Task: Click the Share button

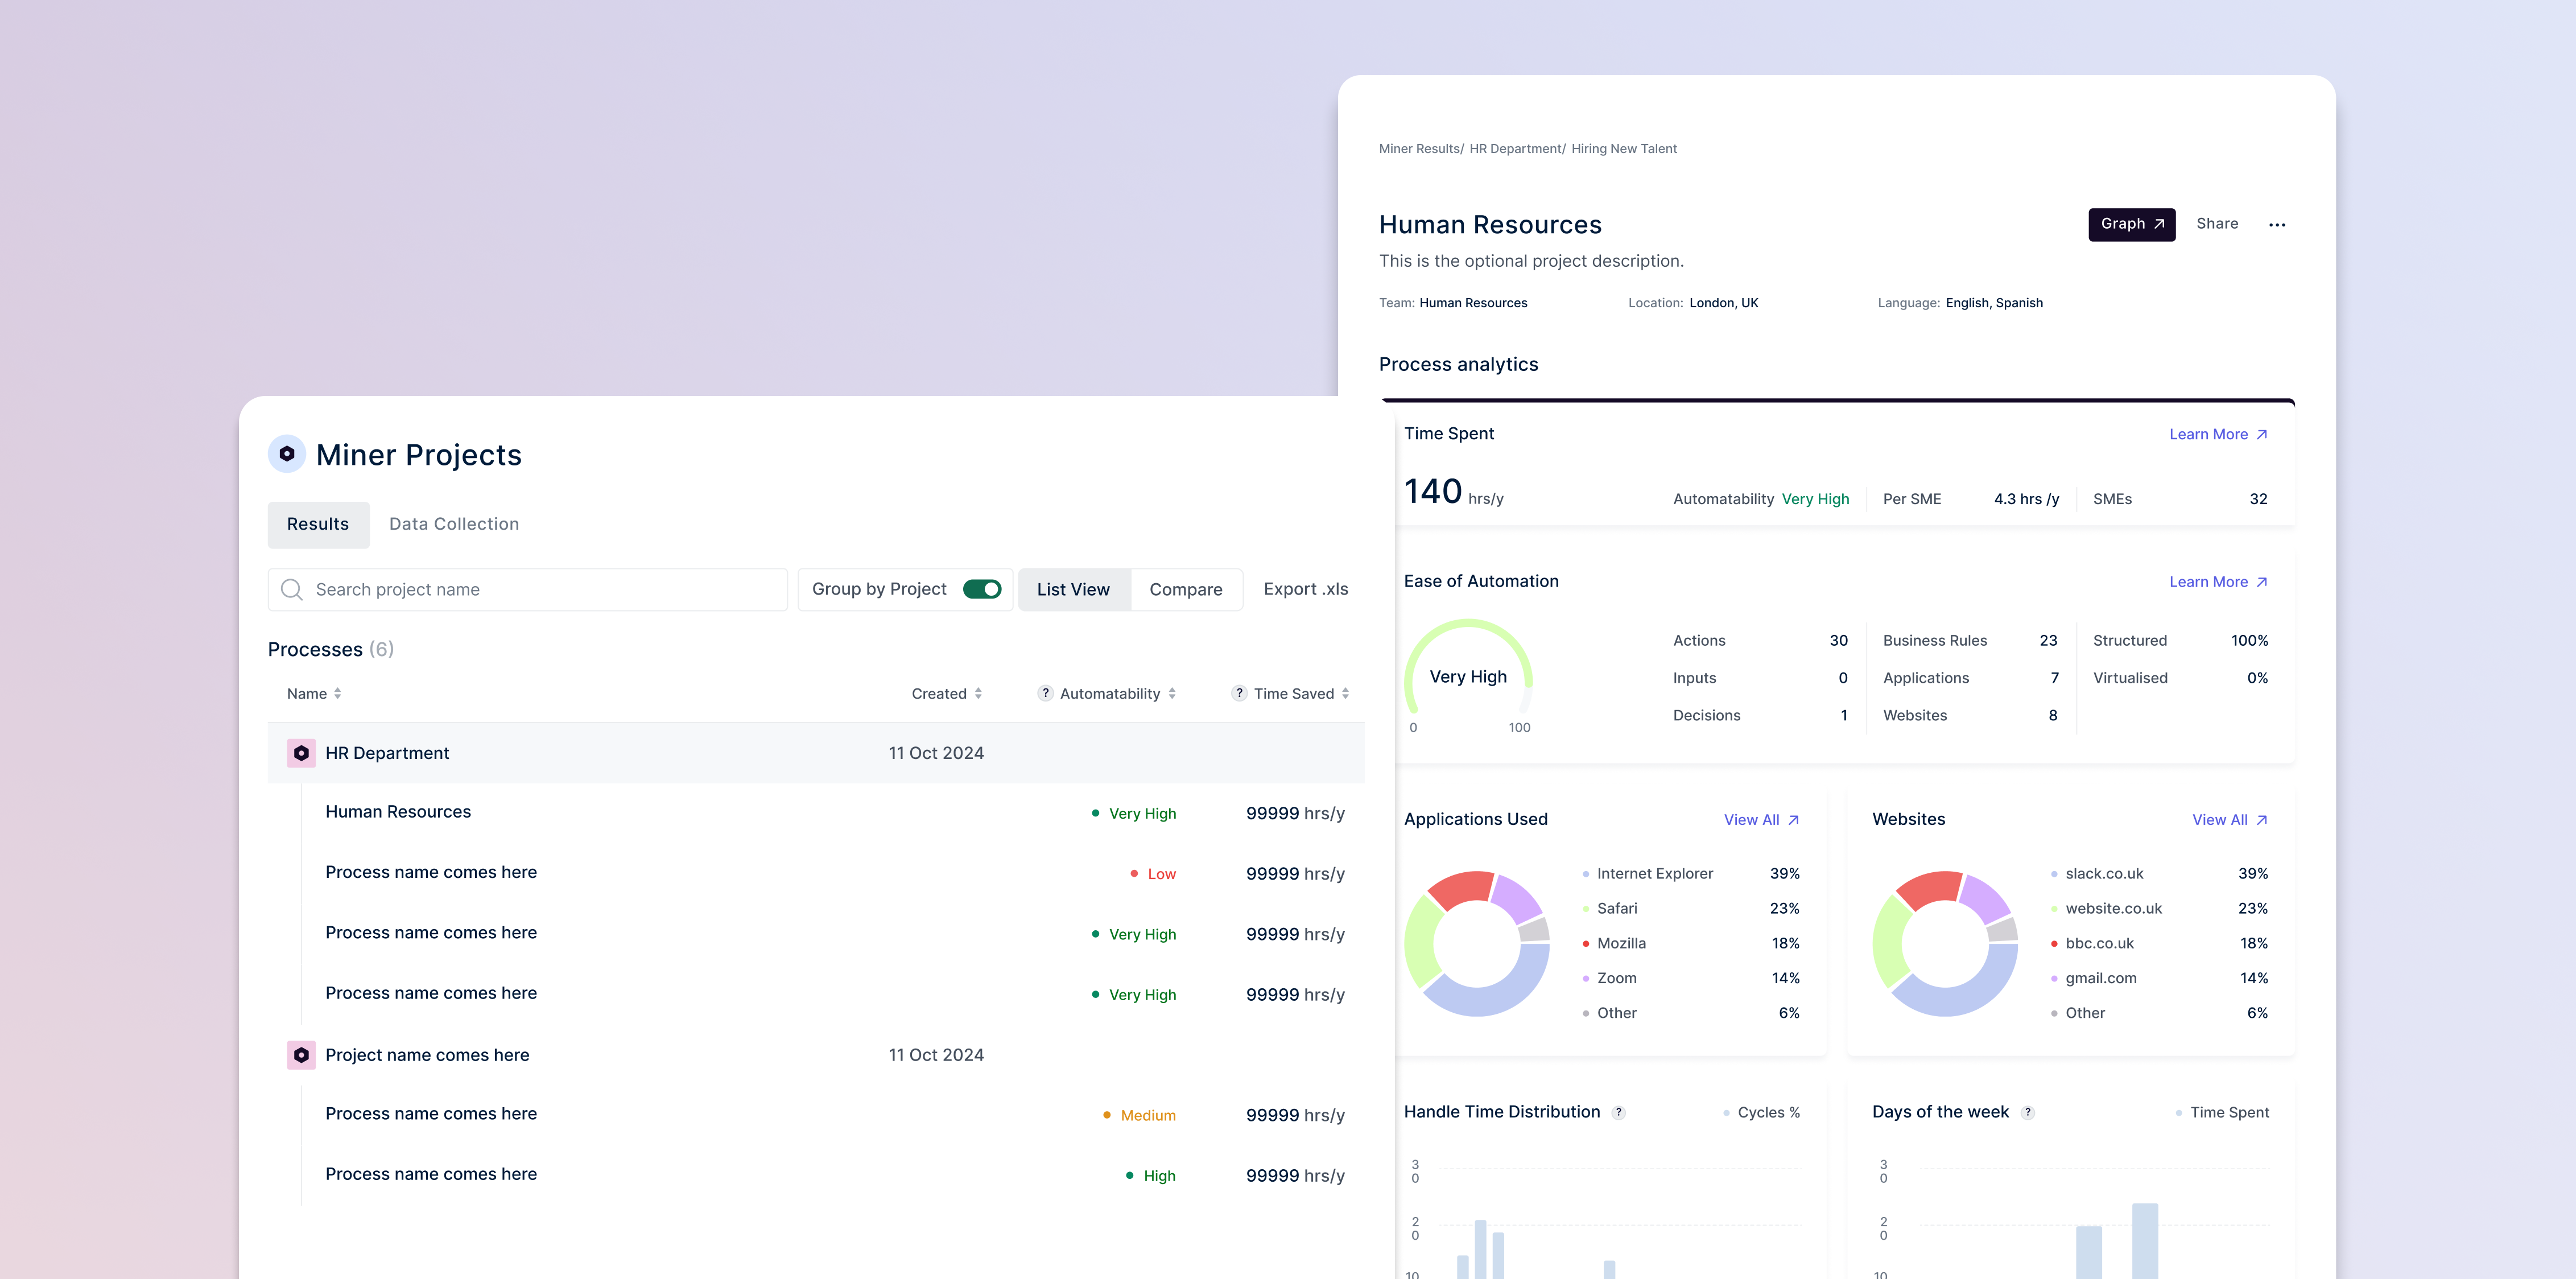Action: coord(2217,224)
